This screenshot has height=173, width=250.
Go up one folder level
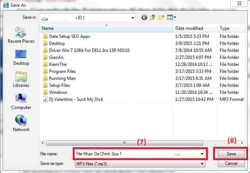pyautogui.click(x=153, y=17)
